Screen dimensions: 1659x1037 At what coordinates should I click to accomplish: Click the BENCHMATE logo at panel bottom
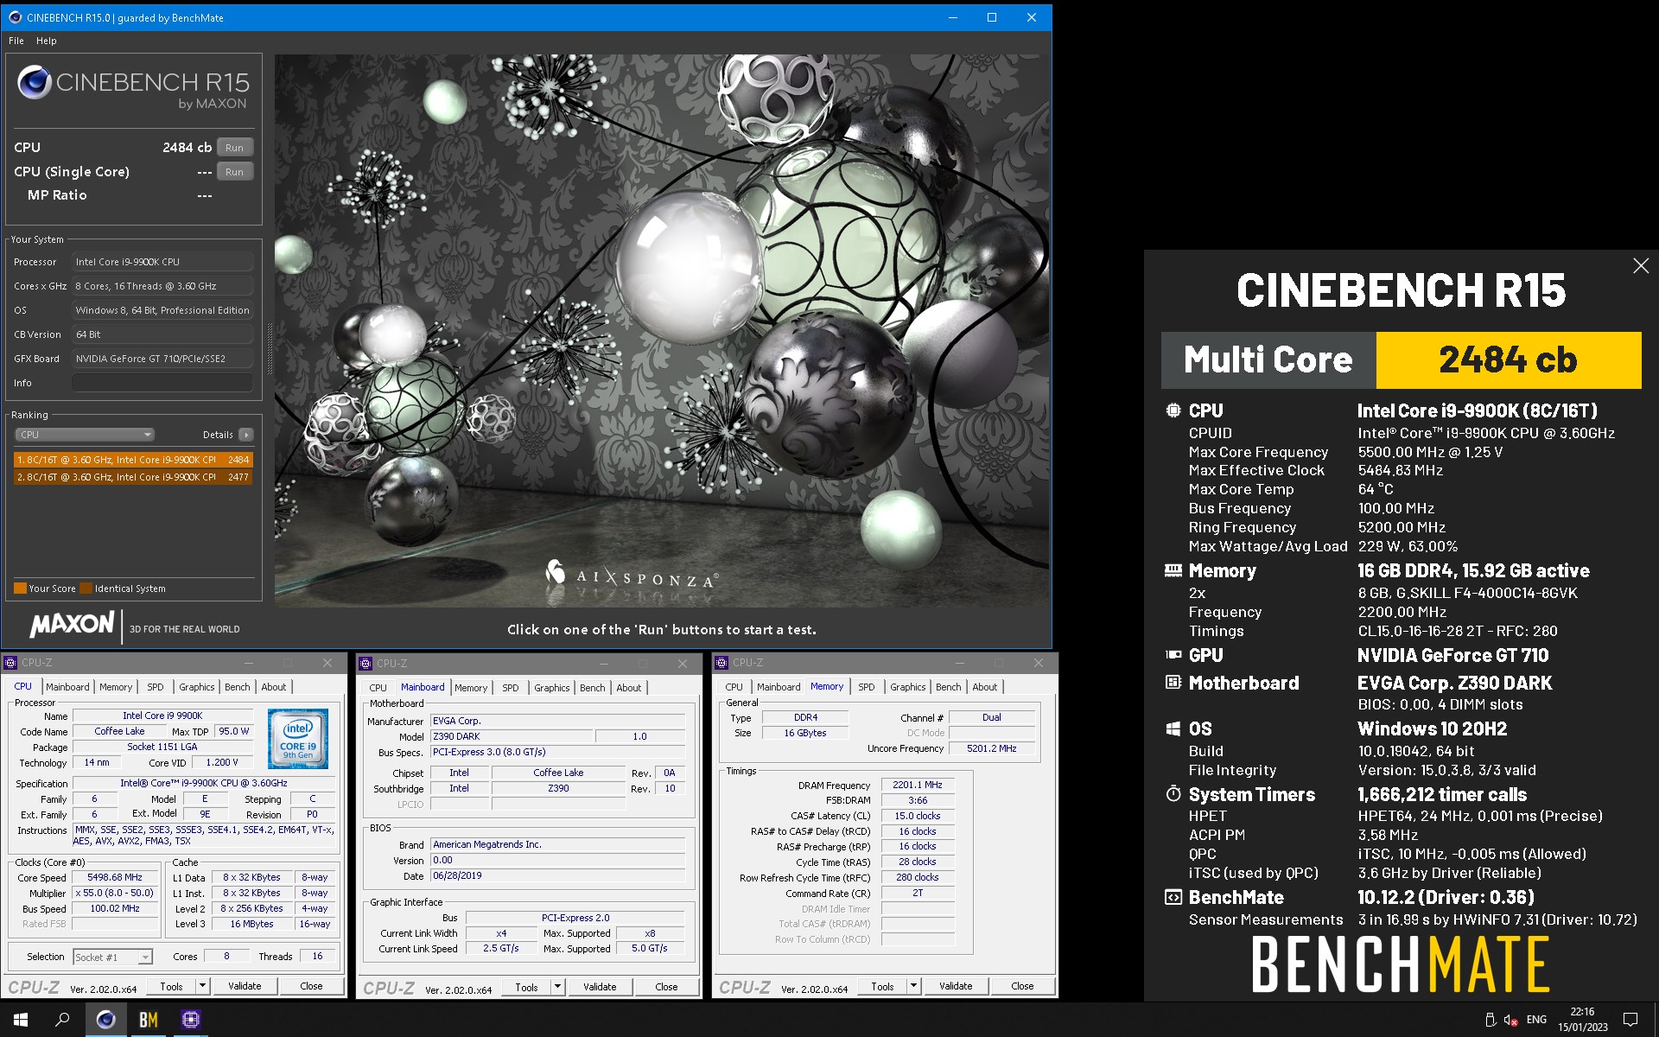pos(1401,964)
